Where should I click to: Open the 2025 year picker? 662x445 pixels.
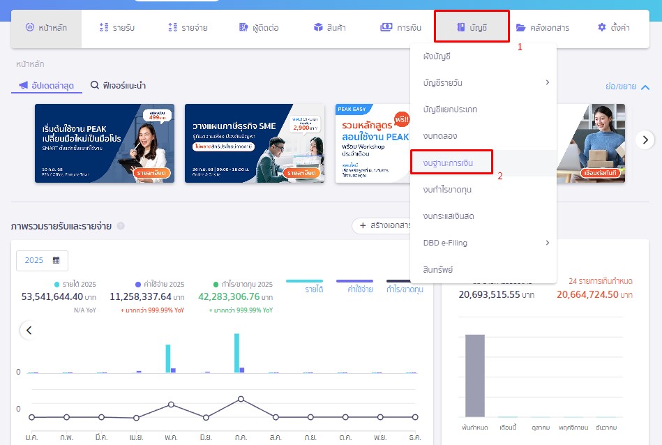point(42,260)
